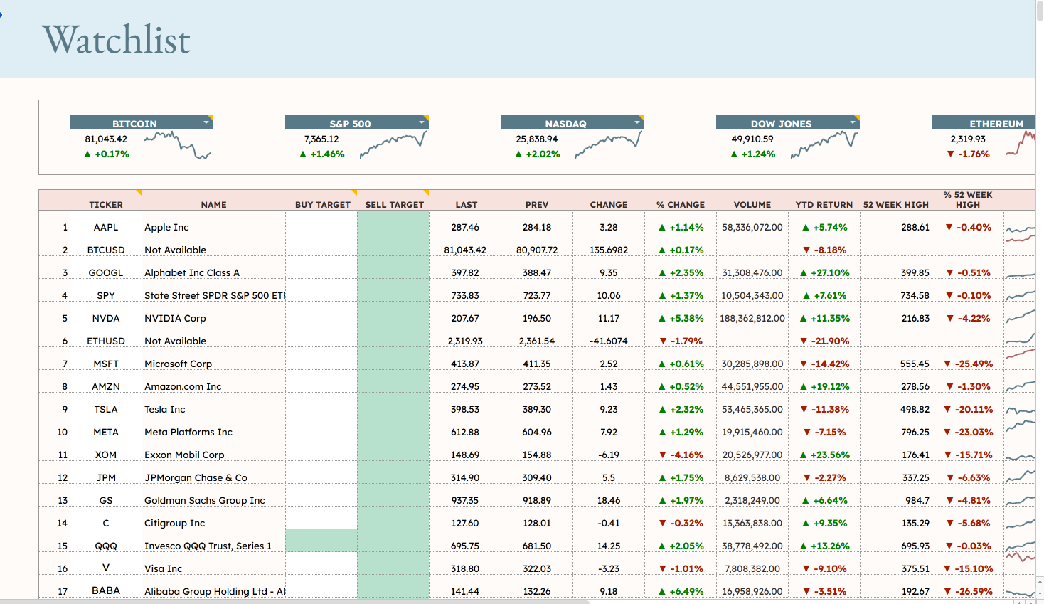Viewport: 1044px width, 604px height.
Task: Click the TSLA ticker cell
Action: [106, 409]
